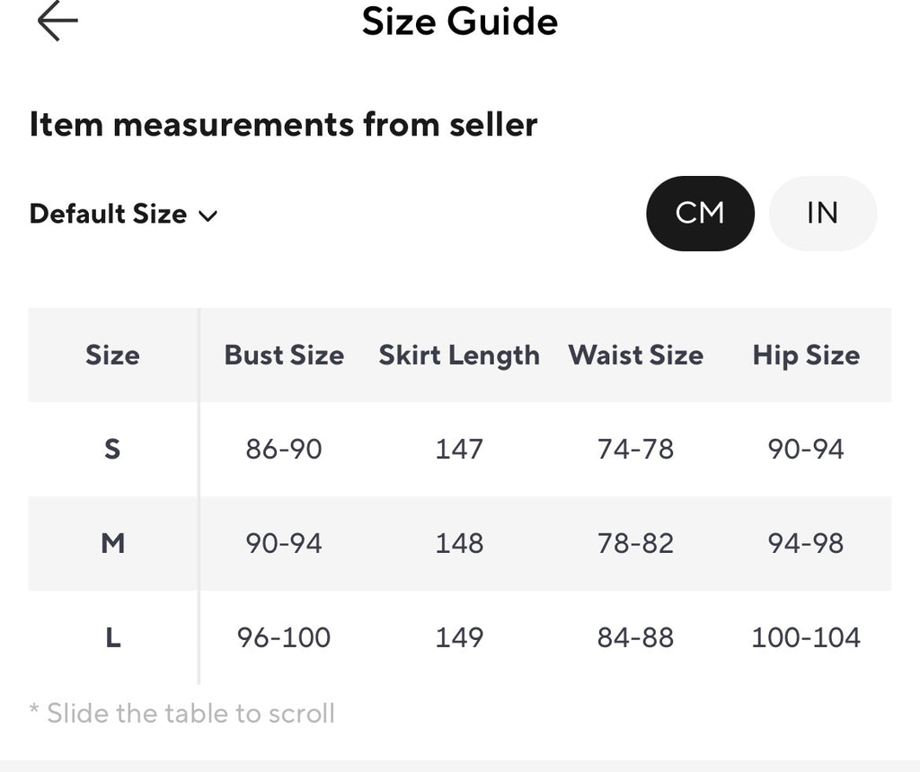The width and height of the screenshot is (920, 772).
Task: Click bust value 86-90 for size S
Action: click(x=284, y=450)
